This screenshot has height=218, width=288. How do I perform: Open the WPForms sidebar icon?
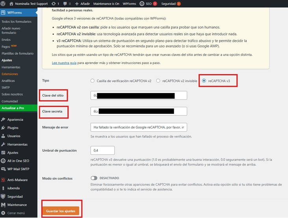(3, 13)
